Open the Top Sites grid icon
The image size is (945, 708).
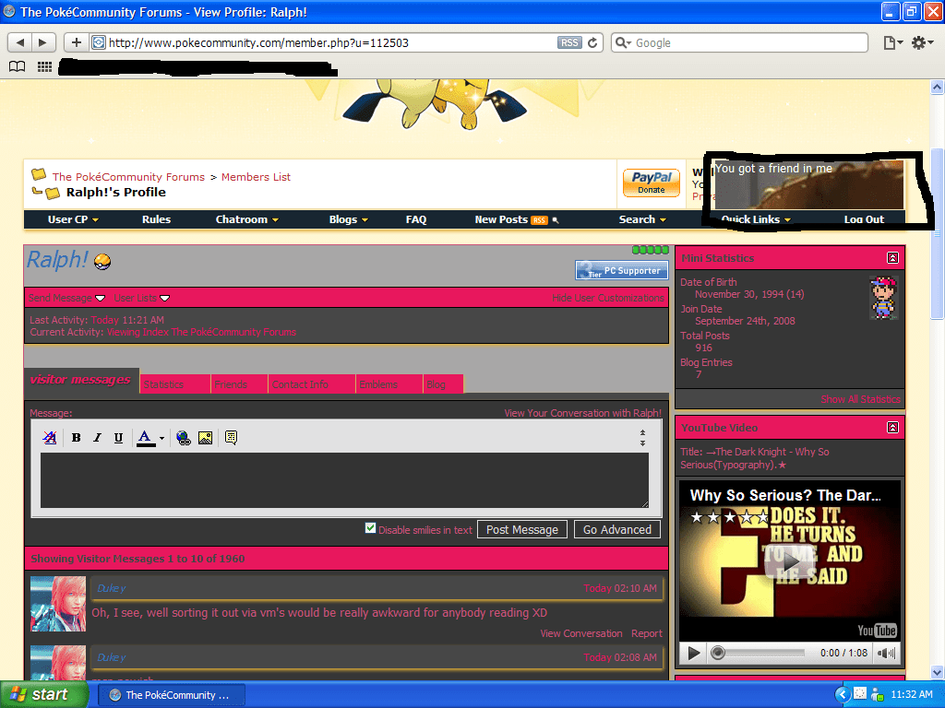tap(44, 66)
